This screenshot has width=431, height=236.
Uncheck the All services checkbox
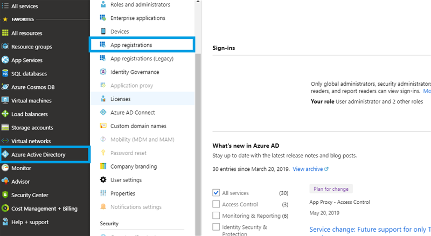click(216, 193)
